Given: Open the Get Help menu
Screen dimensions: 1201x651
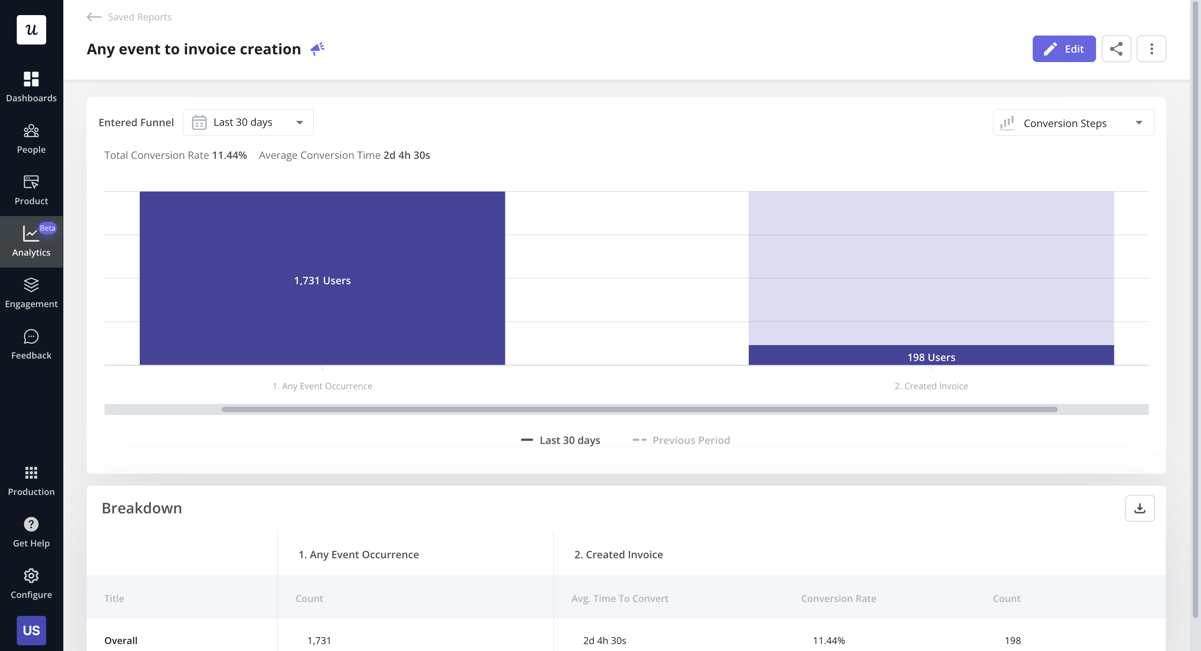Looking at the screenshot, I should (x=31, y=531).
